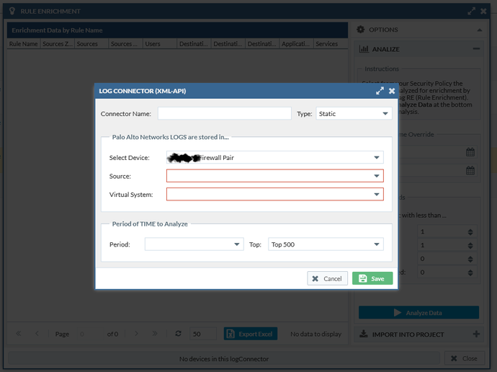The image size is (497, 372).
Task: Close the Log Connector dialog
Action: (x=392, y=91)
